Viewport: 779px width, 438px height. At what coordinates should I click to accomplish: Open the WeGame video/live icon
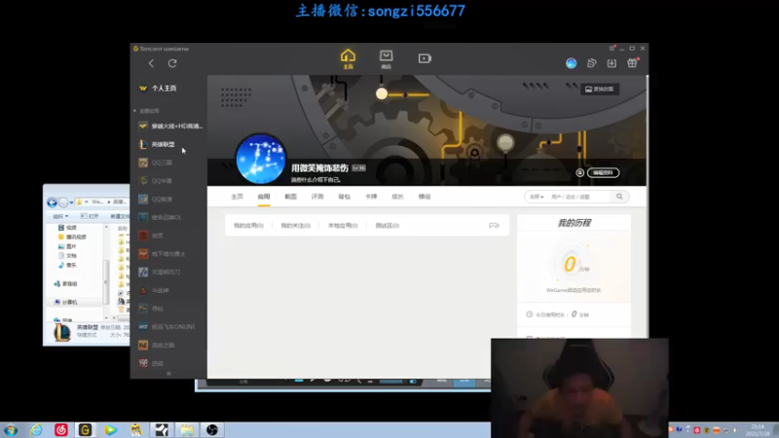point(425,58)
